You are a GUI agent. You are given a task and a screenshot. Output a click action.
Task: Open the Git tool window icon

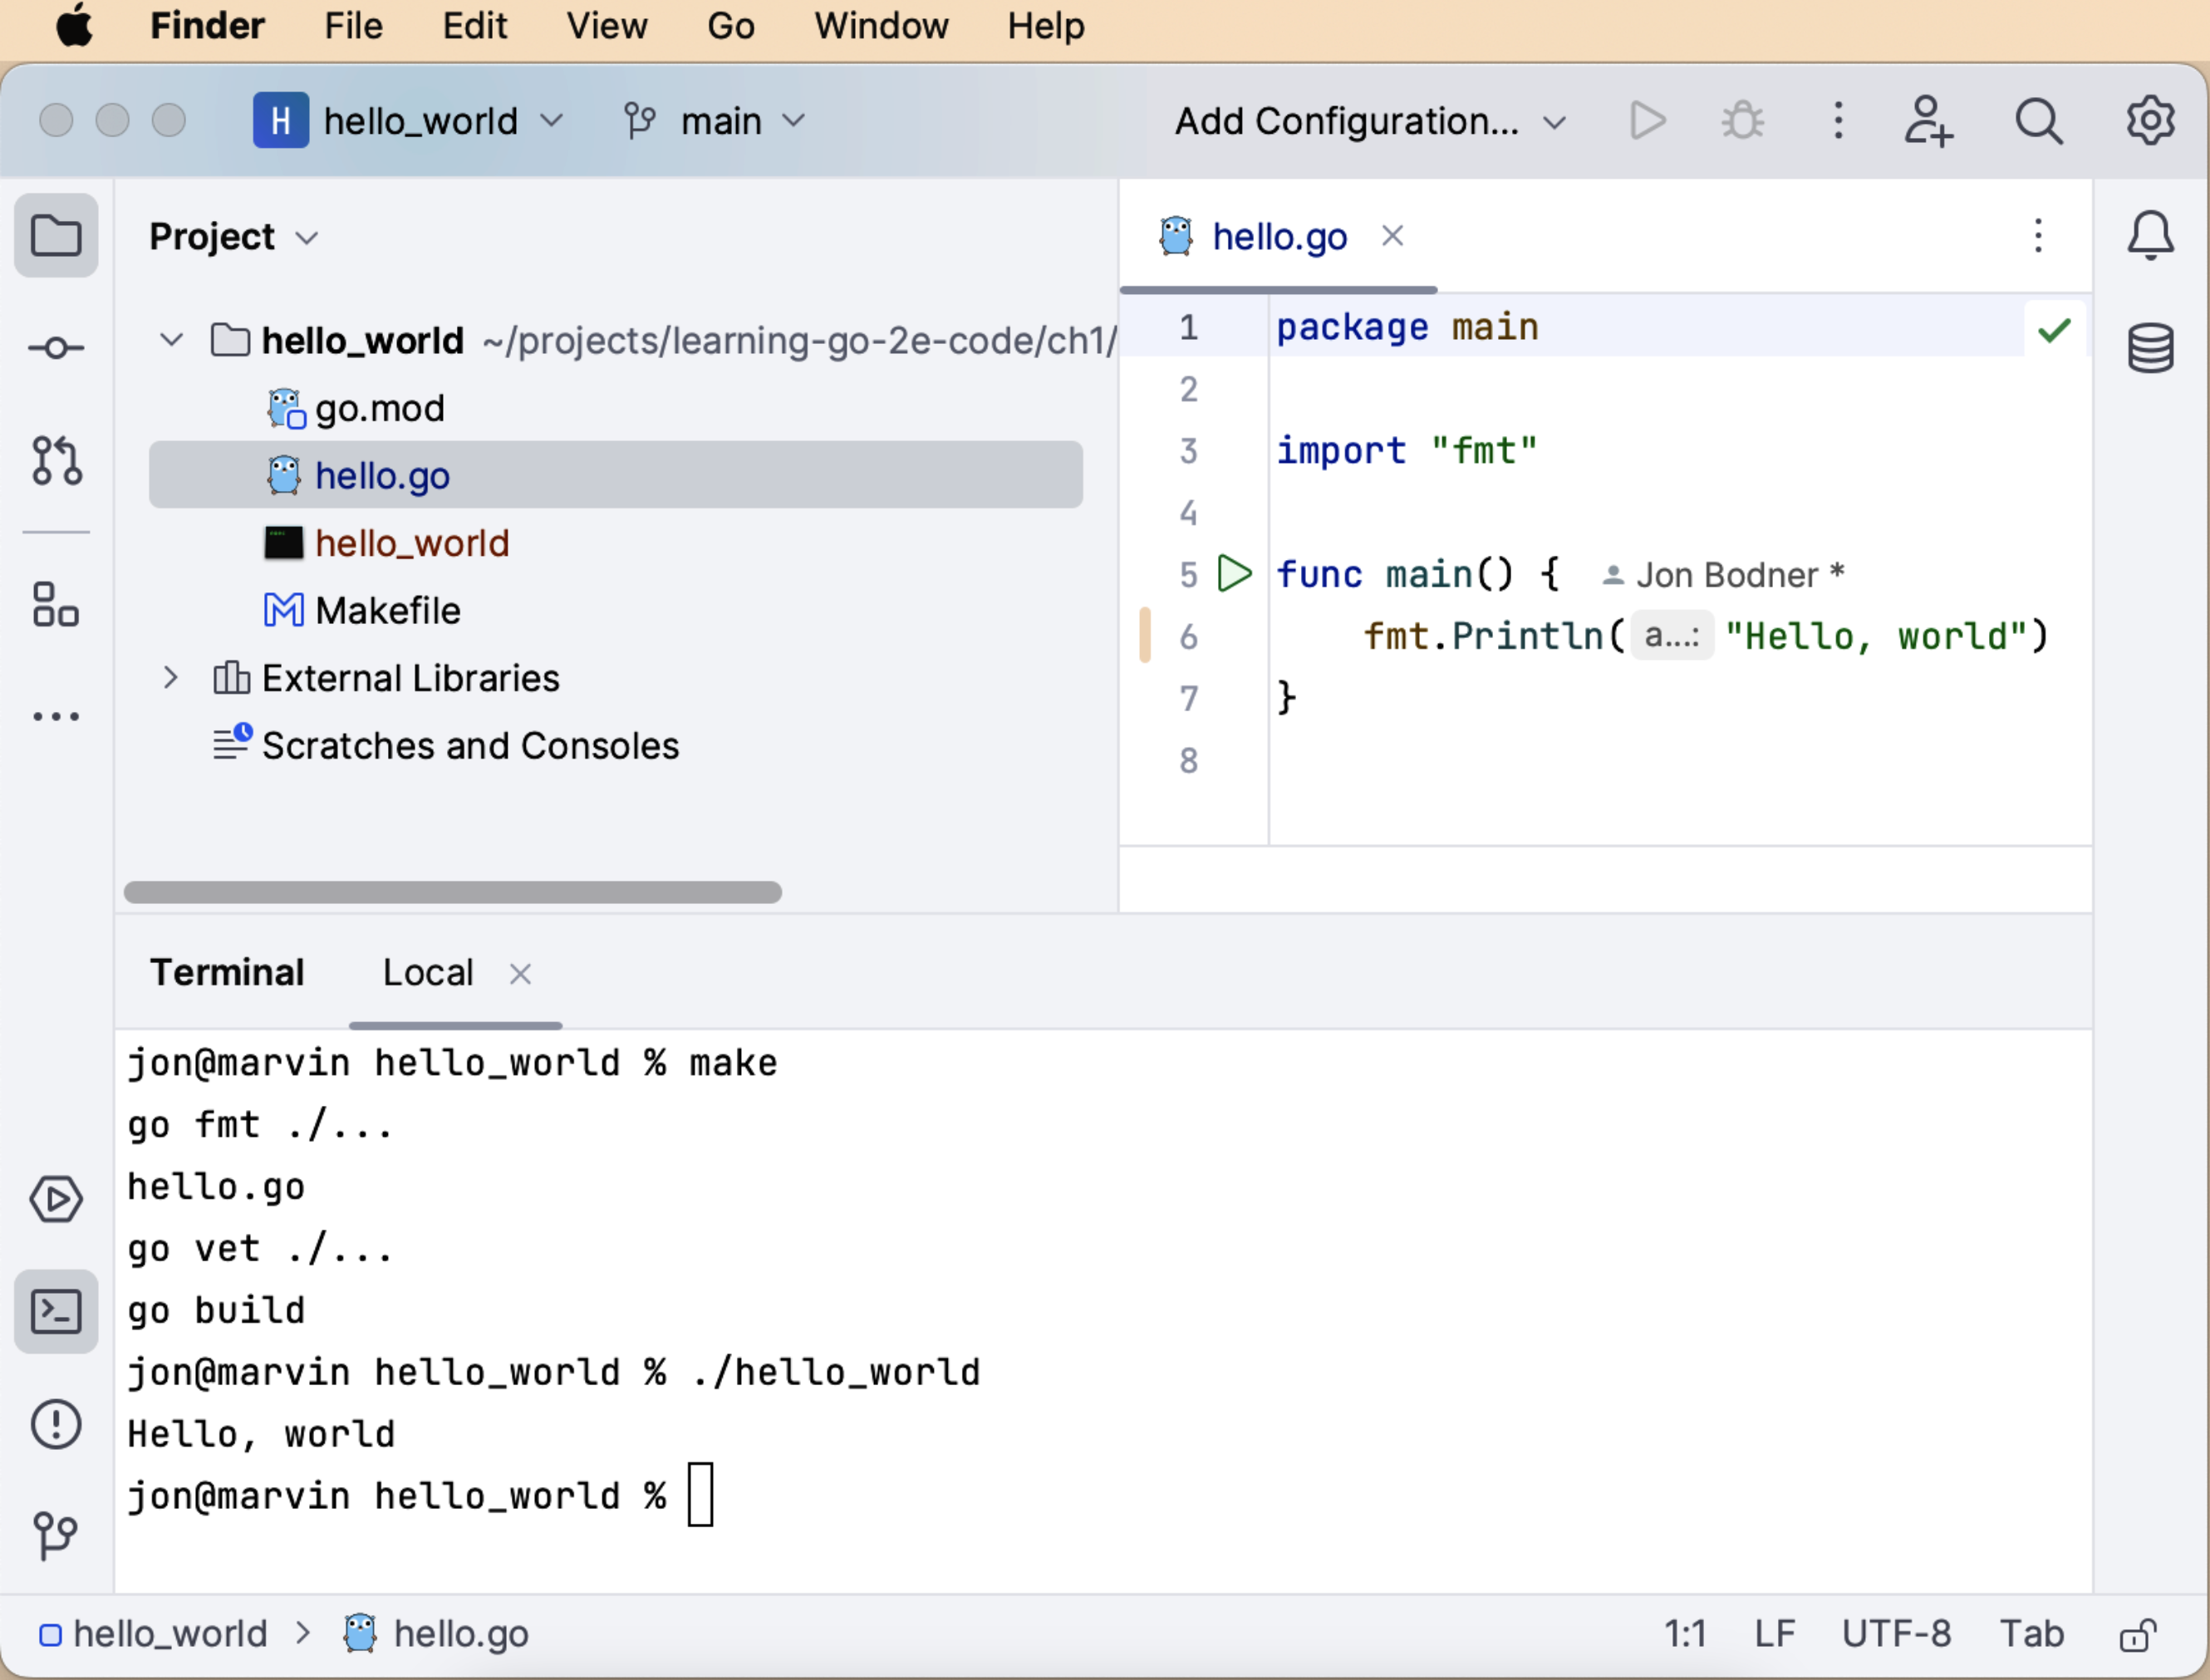pos(56,1535)
